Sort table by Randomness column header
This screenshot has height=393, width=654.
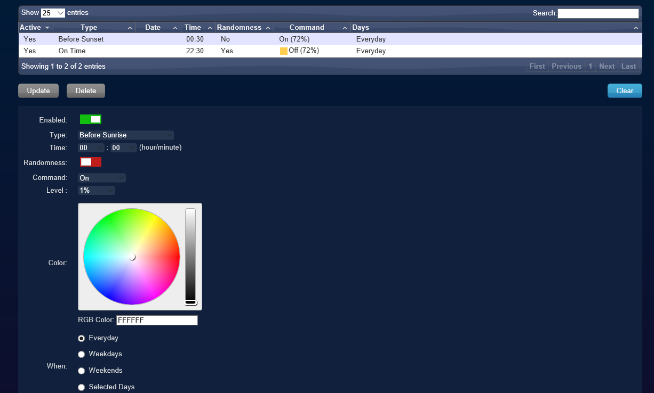(245, 27)
